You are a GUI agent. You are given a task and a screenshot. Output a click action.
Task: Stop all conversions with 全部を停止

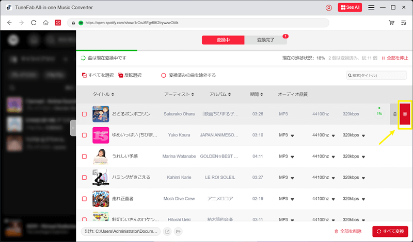pyautogui.click(x=395, y=58)
